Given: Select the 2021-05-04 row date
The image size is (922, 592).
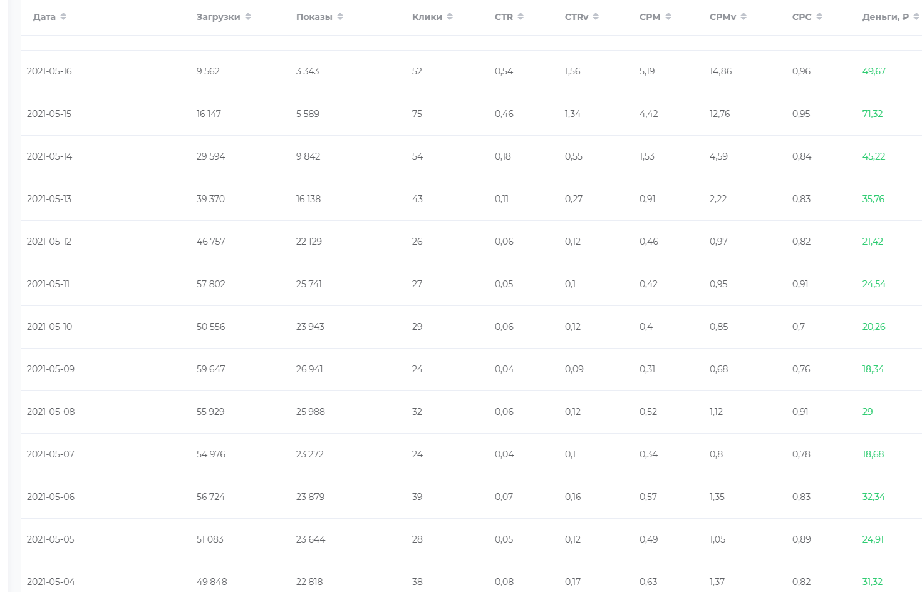Looking at the screenshot, I should pyautogui.click(x=51, y=582).
